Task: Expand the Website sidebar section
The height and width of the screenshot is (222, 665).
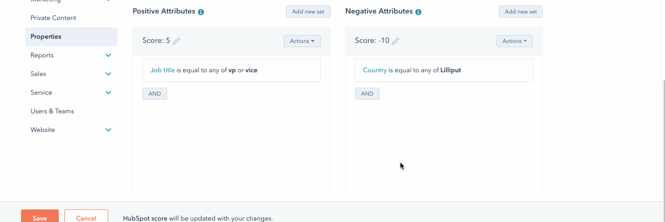Action: coord(108,130)
